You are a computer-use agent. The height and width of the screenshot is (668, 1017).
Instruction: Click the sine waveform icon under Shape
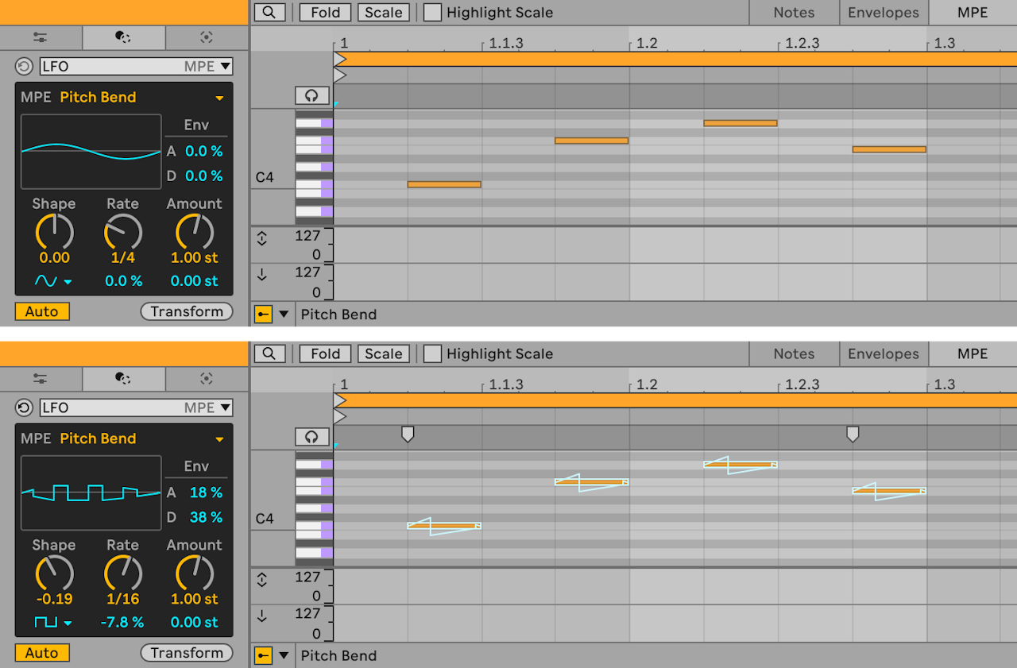[45, 280]
